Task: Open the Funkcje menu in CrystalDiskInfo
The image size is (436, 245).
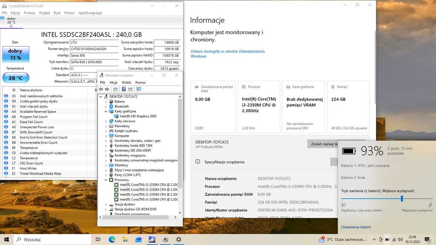Action: [30, 13]
